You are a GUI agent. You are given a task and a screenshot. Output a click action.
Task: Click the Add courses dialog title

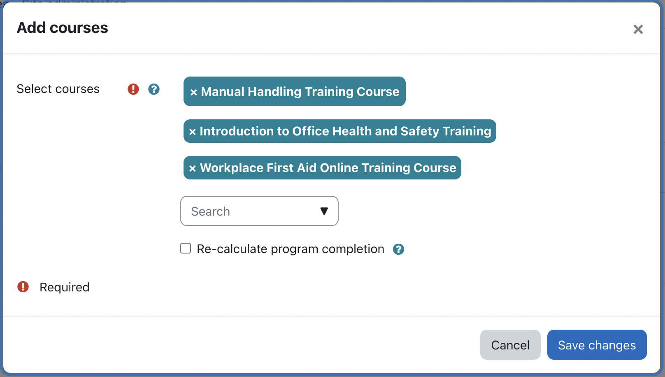63,28
